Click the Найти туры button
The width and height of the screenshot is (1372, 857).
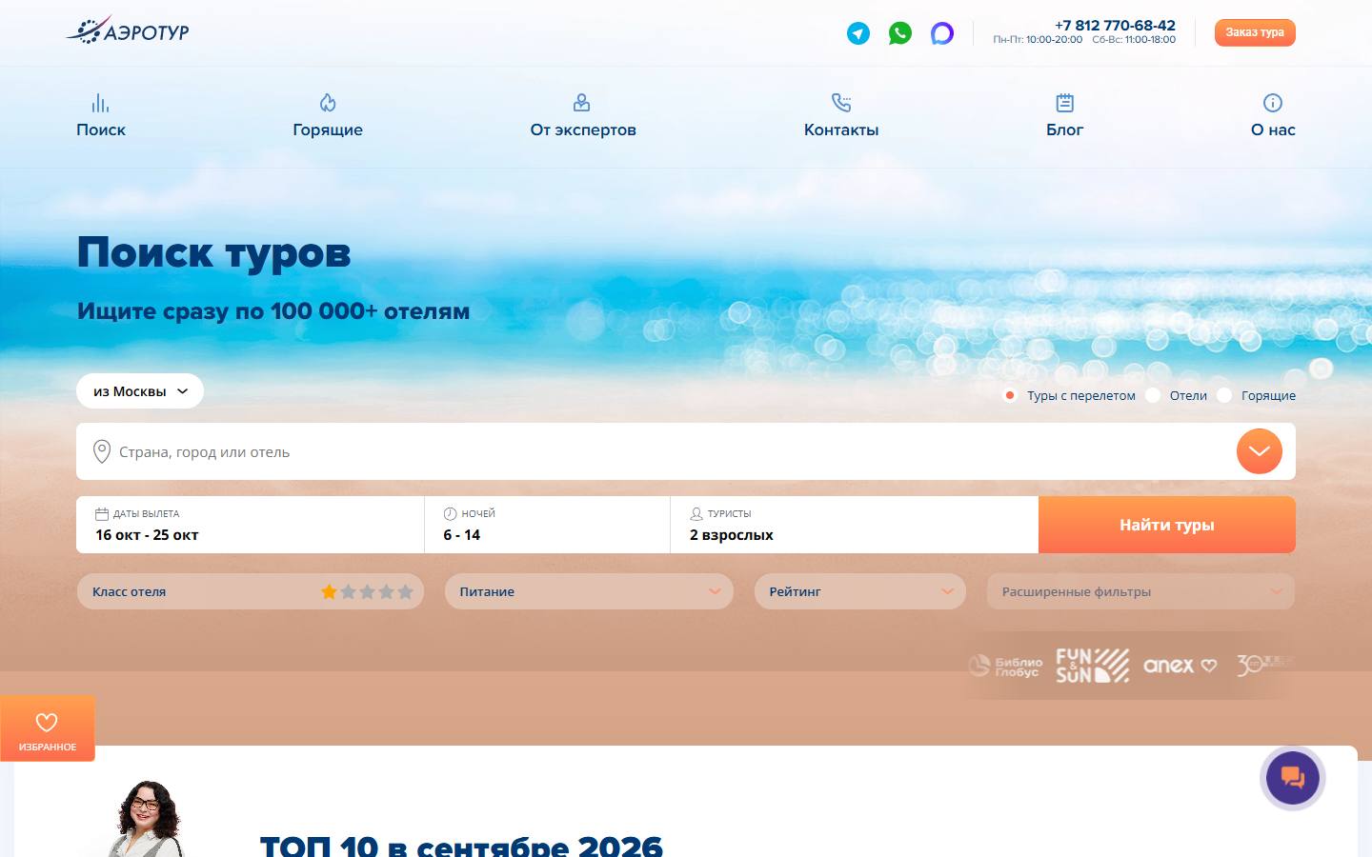point(1167,525)
